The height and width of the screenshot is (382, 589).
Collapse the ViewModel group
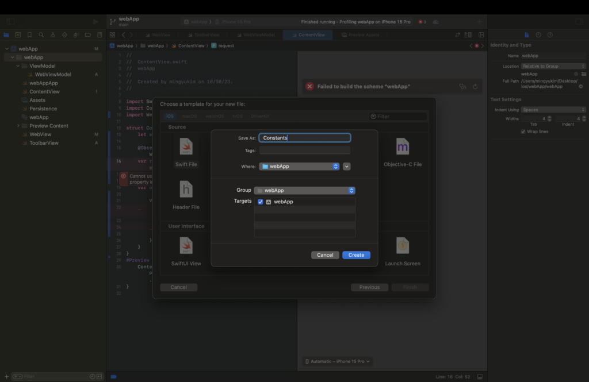(18, 66)
